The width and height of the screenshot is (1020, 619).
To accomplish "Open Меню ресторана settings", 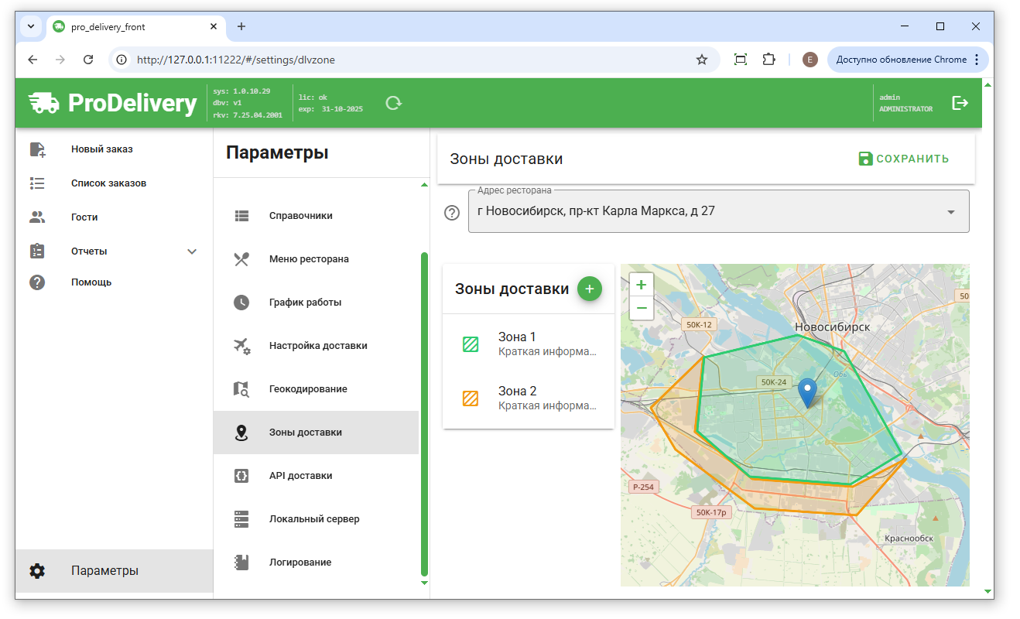I will [x=309, y=259].
